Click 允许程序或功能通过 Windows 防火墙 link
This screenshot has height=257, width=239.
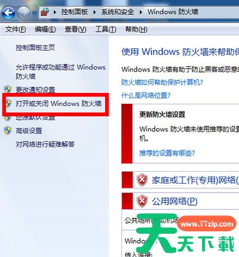tap(60, 72)
